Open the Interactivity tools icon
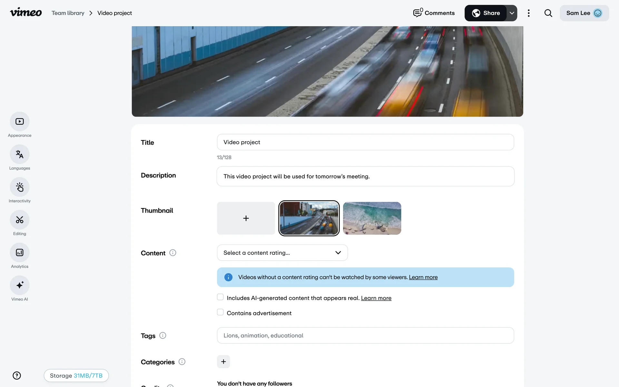 click(20, 187)
